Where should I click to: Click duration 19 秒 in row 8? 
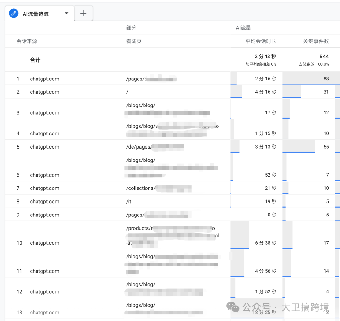271,202
